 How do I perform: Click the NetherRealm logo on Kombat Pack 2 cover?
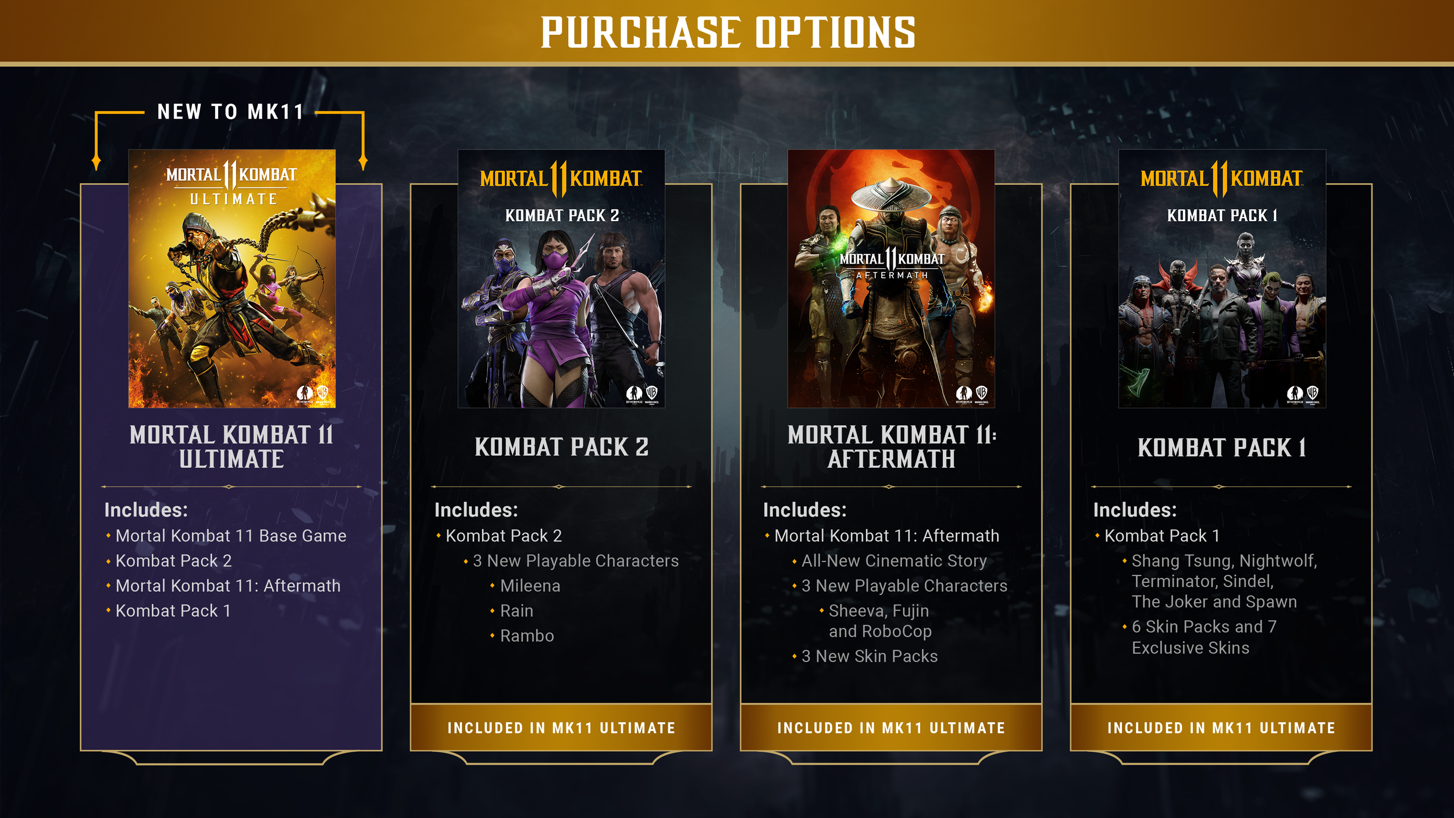pos(634,394)
